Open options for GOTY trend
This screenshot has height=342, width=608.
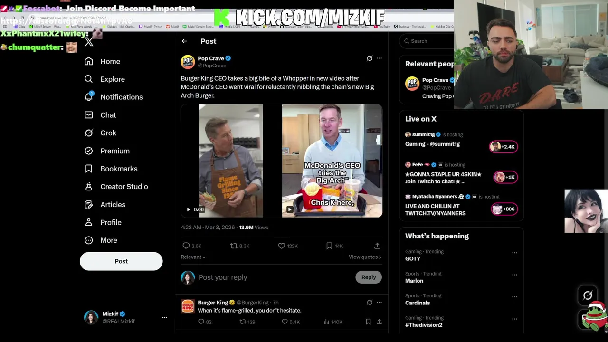(x=514, y=253)
